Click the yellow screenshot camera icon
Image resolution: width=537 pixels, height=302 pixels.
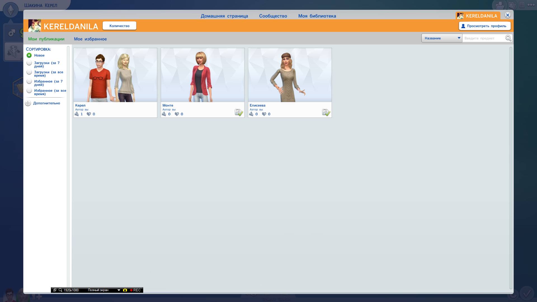(x=125, y=290)
